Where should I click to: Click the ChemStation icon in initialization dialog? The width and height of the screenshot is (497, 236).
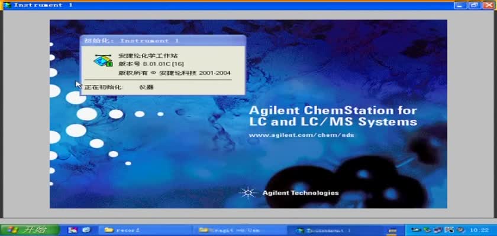click(x=104, y=60)
